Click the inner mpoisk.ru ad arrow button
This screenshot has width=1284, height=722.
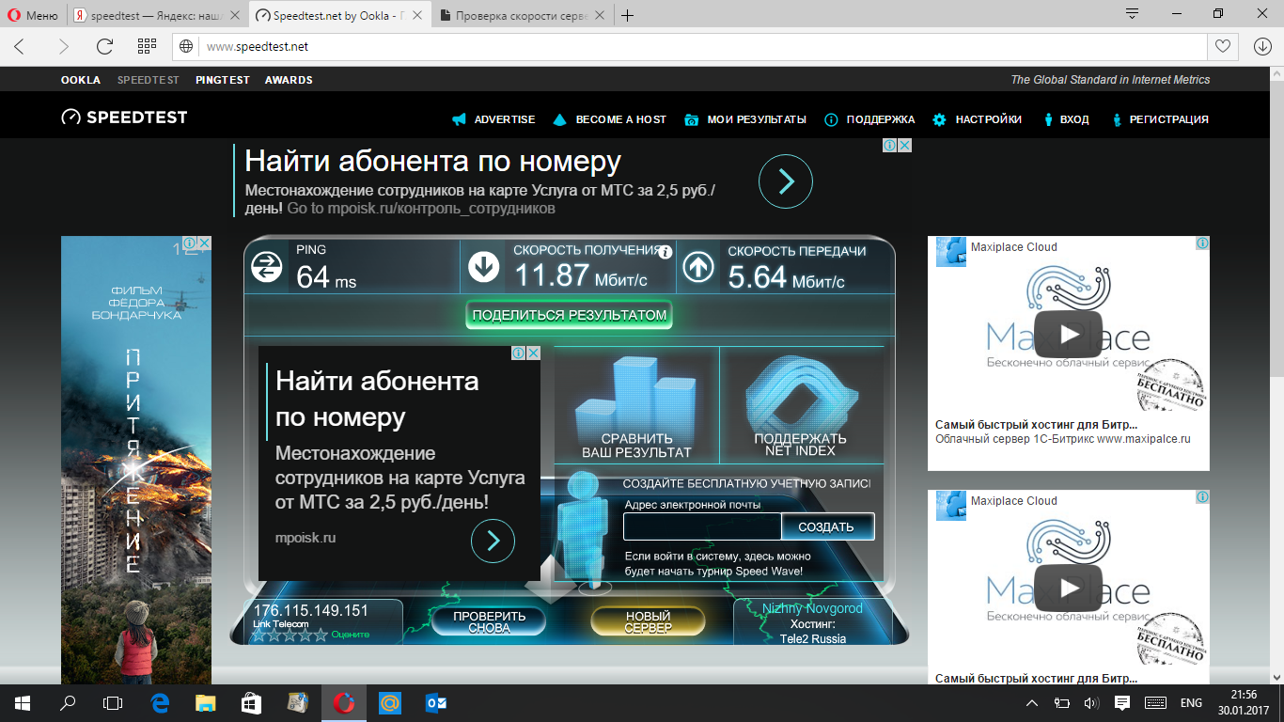(x=493, y=541)
